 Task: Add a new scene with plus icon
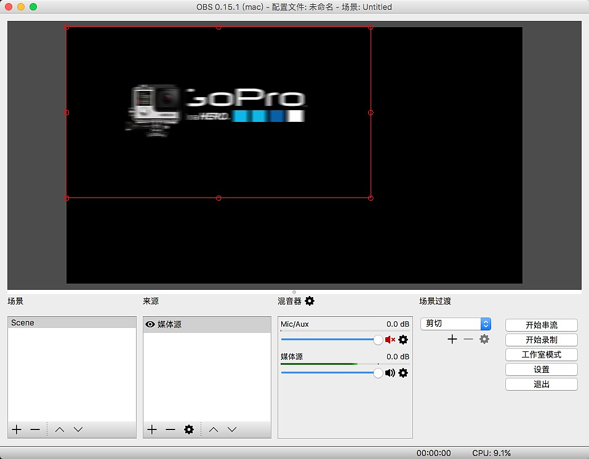(x=17, y=429)
